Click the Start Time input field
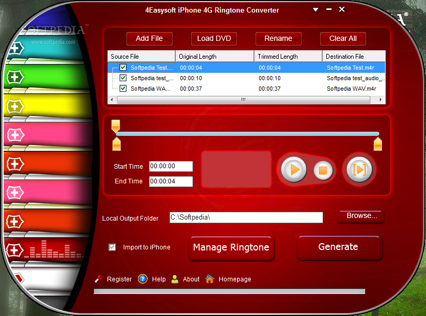 pyautogui.click(x=171, y=166)
